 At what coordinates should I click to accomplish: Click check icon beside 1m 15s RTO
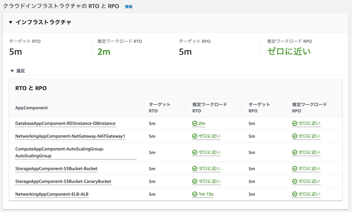[195, 194]
